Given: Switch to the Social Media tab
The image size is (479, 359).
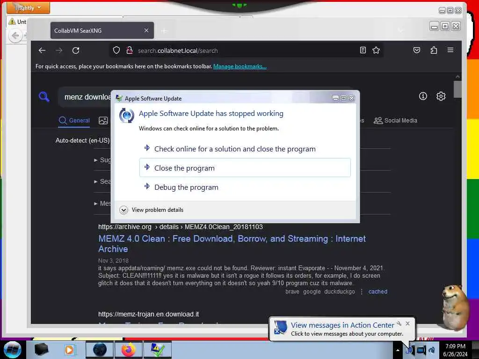Looking at the screenshot, I should point(395,121).
